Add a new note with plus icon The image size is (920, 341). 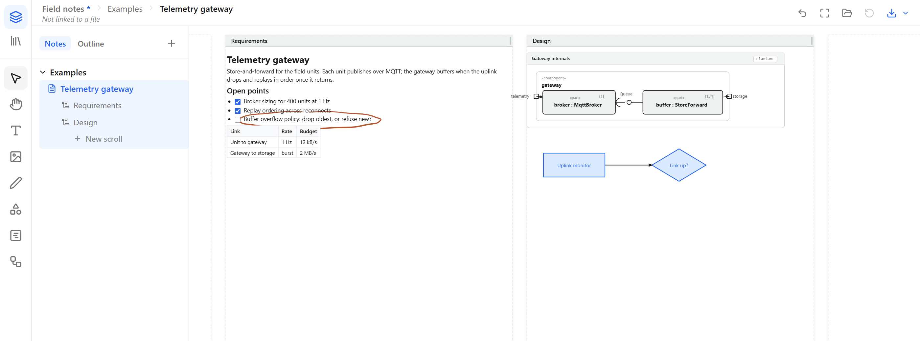coord(172,44)
